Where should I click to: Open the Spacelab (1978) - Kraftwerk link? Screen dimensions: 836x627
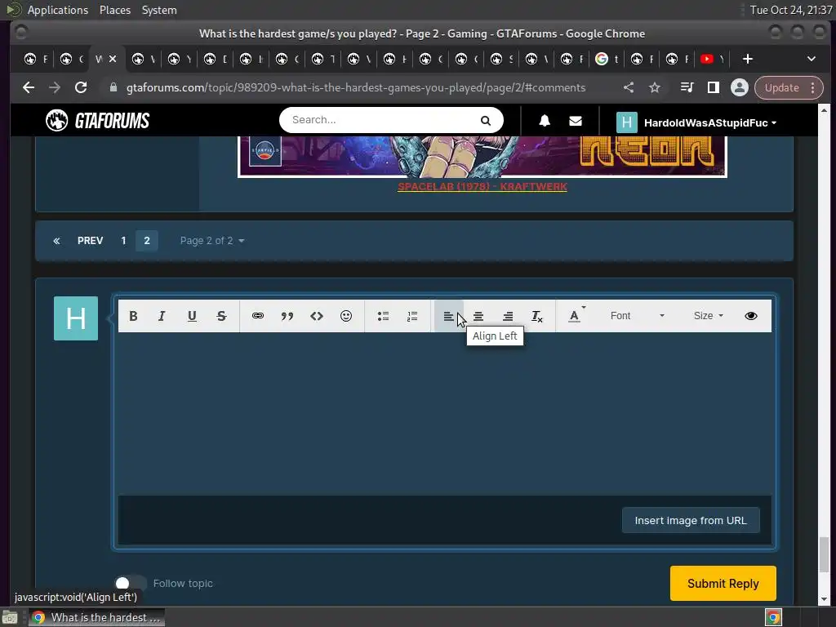[x=482, y=187]
